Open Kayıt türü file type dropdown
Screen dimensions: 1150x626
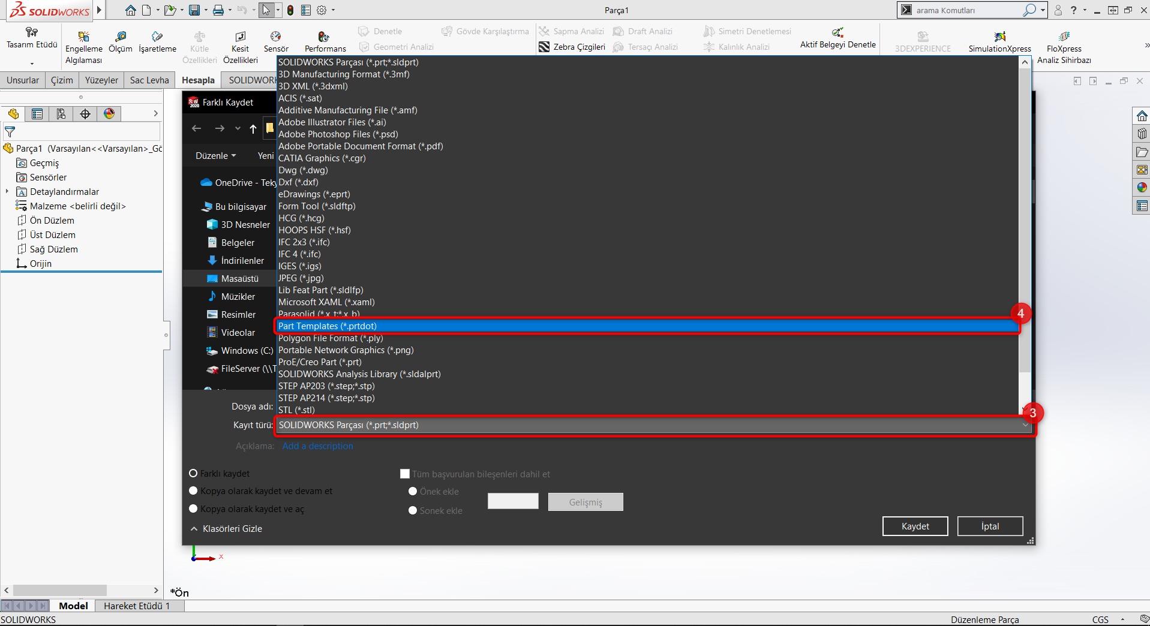coord(654,425)
